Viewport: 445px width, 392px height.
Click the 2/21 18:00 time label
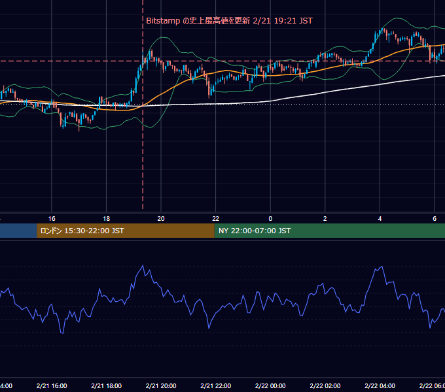[x=106, y=385]
